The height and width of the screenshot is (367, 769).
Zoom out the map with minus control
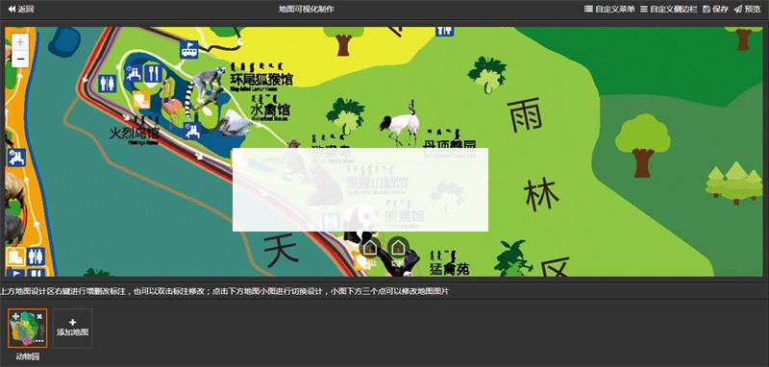tap(20, 60)
